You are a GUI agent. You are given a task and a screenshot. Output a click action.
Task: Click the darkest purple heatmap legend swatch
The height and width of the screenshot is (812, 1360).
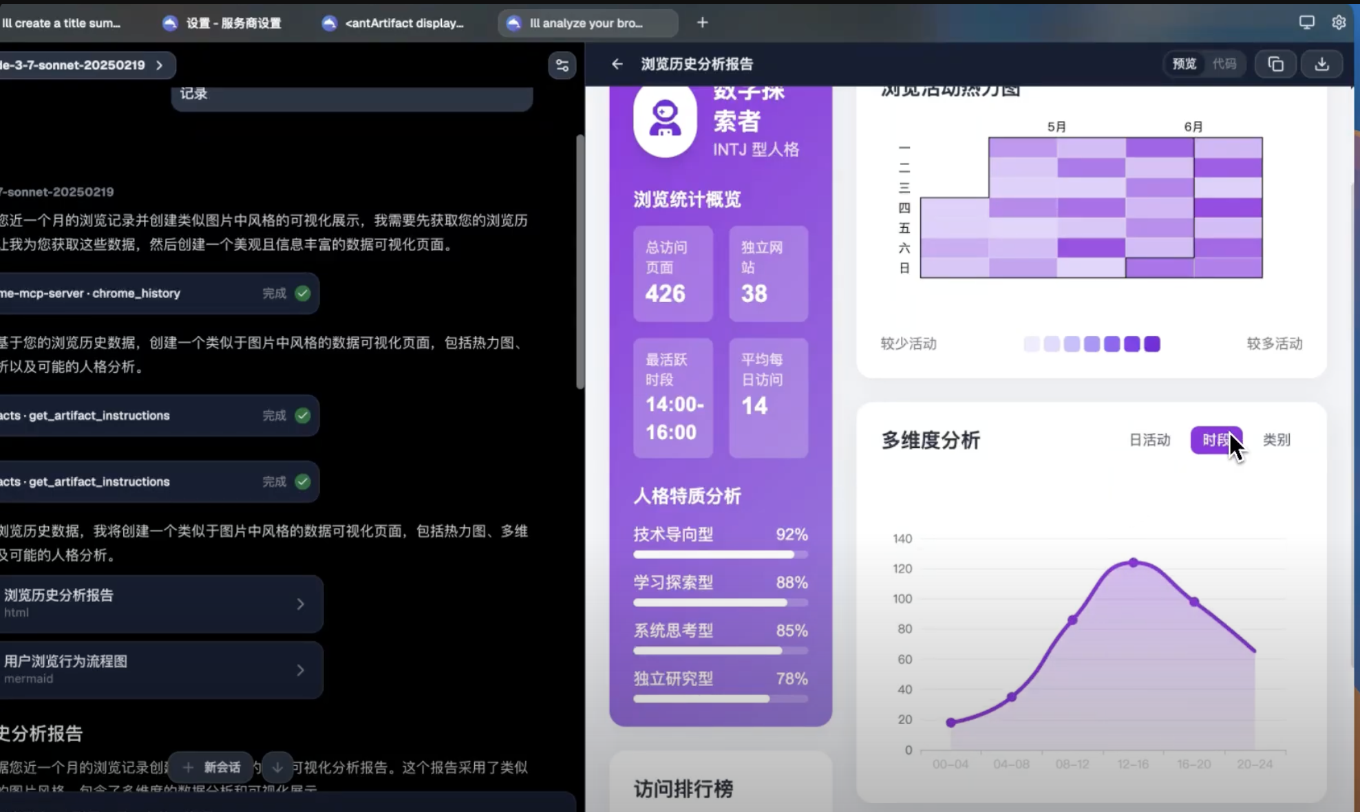tap(1151, 344)
